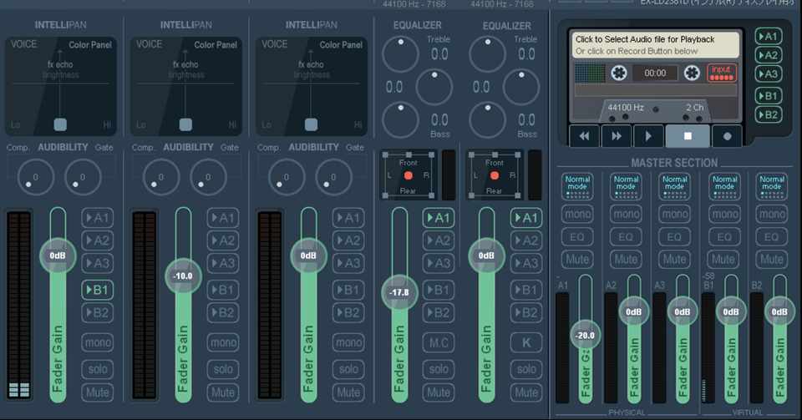Image resolution: width=802 pixels, height=420 pixels.
Task: Cycle Normal mode on the B2 master bus
Action: (x=772, y=186)
